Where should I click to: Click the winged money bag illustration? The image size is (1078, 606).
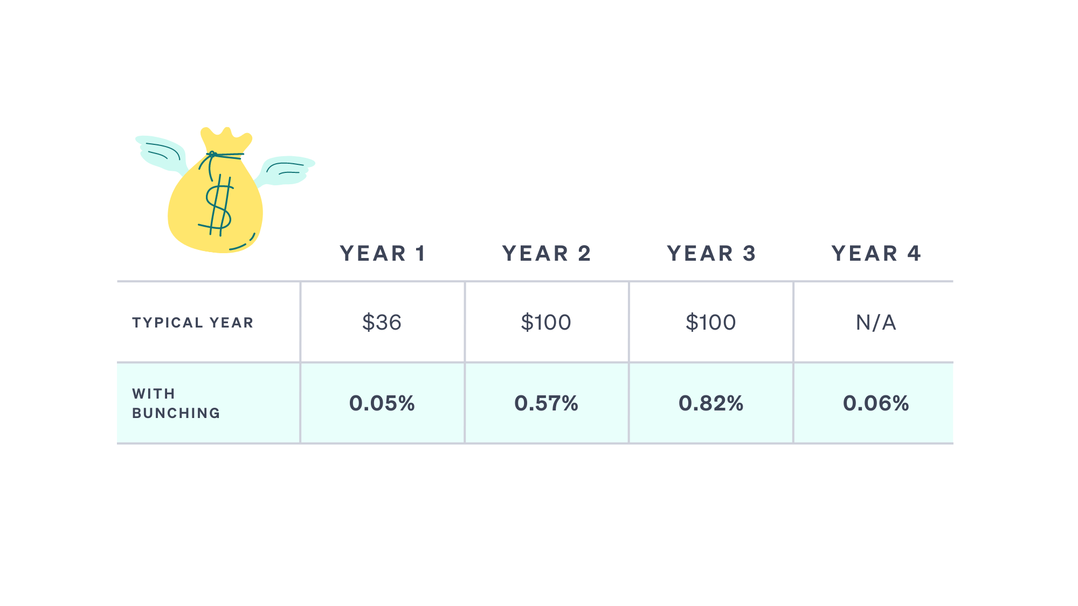pyautogui.click(x=225, y=190)
